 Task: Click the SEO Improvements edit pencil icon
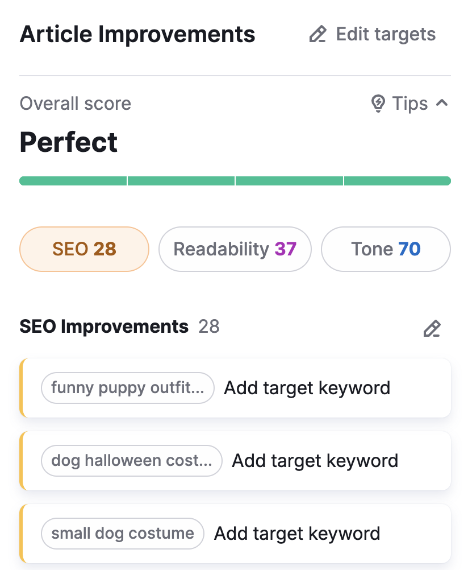pos(432,328)
